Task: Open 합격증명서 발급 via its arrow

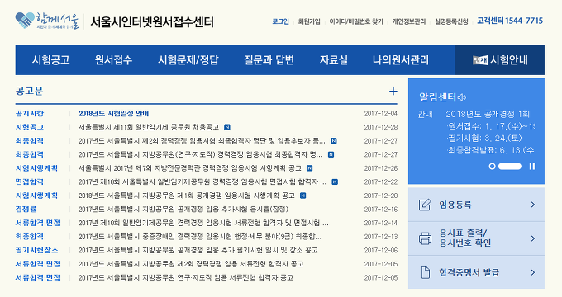Action: point(532,272)
